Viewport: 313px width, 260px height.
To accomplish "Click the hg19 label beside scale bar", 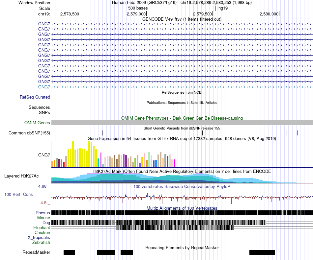I will pyautogui.click(x=223, y=8).
